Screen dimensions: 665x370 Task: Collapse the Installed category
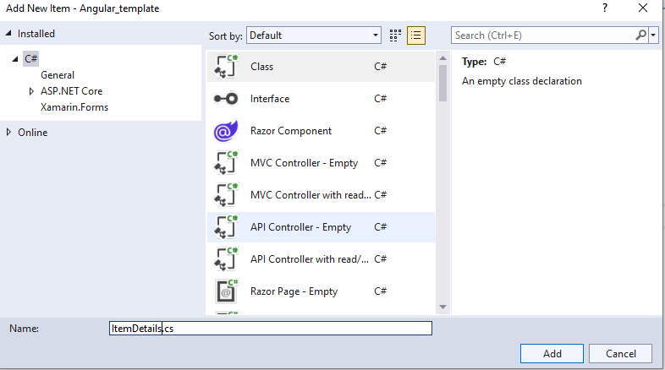point(9,34)
